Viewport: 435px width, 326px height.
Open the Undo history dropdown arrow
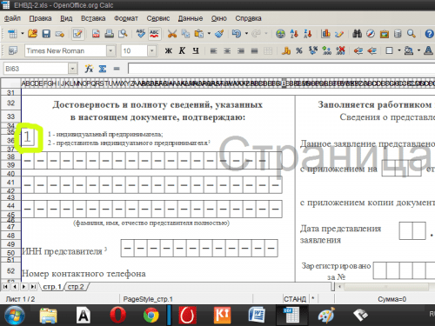(246, 34)
